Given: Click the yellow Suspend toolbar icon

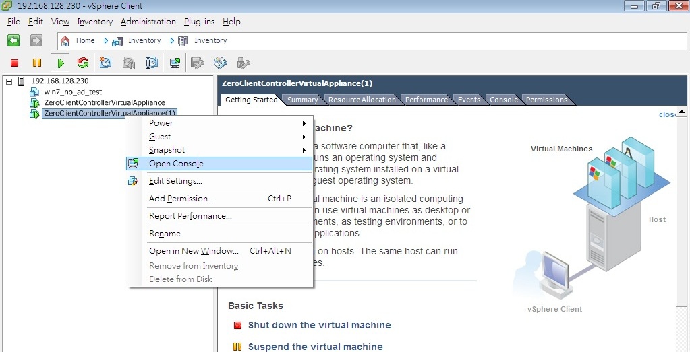Looking at the screenshot, I should pyautogui.click(x=37, y=63).
